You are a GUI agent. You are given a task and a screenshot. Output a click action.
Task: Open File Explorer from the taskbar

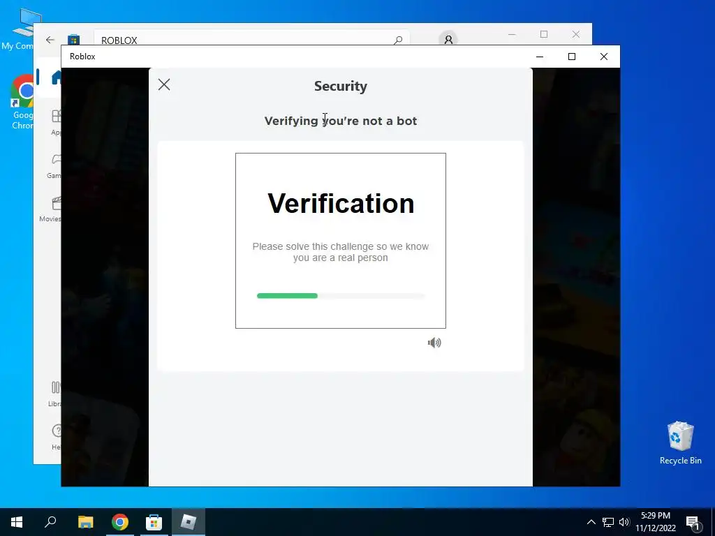(86, 522)
